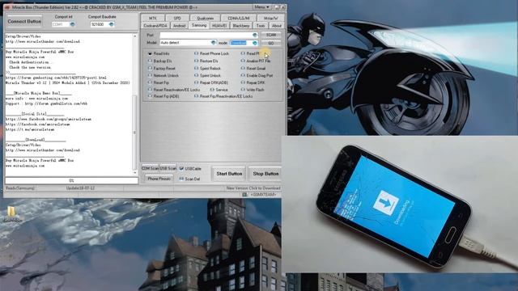Open Phone Pinouts
The height and width of the screenshot is (291, 518).
coord(159,179)
